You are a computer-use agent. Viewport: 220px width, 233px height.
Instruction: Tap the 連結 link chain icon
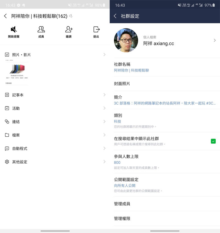(7, 122)
